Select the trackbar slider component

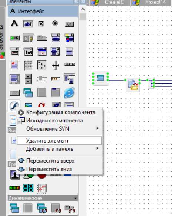pyautogui.click(x=42, y=79)
